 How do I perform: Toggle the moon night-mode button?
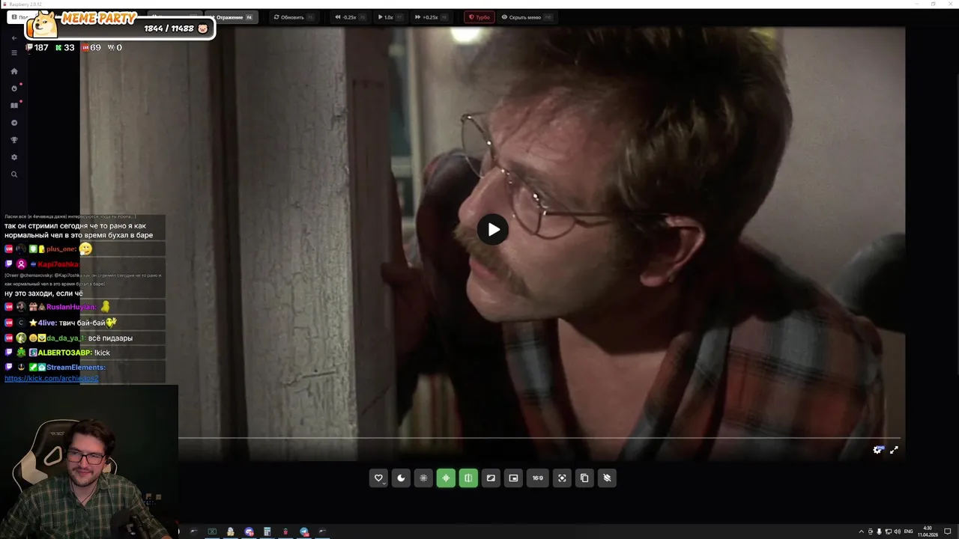pyautogui.click(x=401, y=478)
